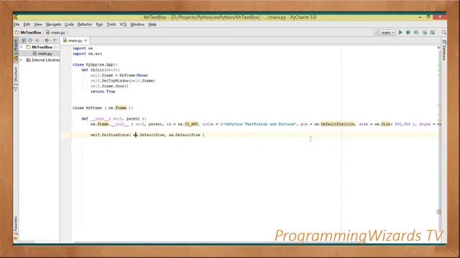
Task: Click highlighted 'ID_ANY' in the editor
Action: (x=191, y=124)
